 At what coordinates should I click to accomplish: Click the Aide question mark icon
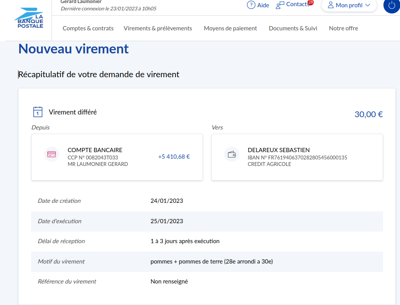pos(251,5)
